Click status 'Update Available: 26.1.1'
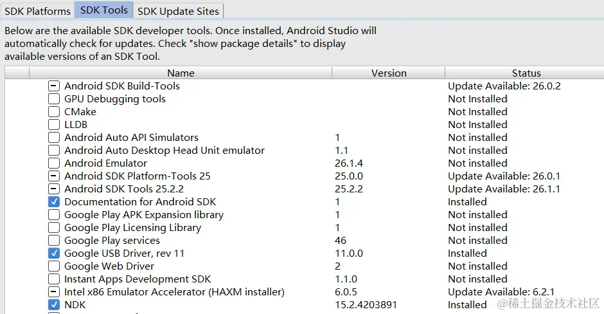This screenshot has width=604, height=314. [x=504, y=189]
